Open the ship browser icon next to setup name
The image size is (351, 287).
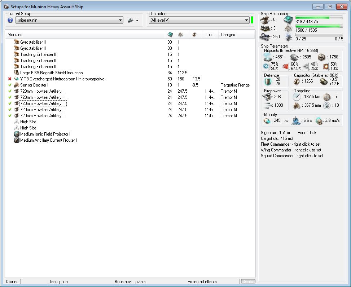(x=131, y=20)
